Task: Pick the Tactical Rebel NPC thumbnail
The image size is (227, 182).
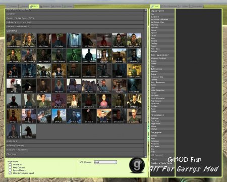Action: click(x=134, y=86)
